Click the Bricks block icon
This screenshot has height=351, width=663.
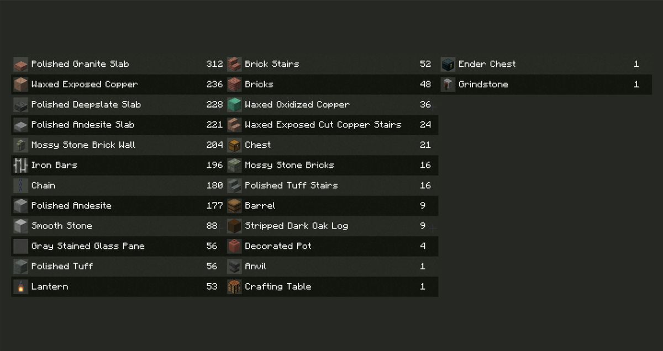(234, 84)
